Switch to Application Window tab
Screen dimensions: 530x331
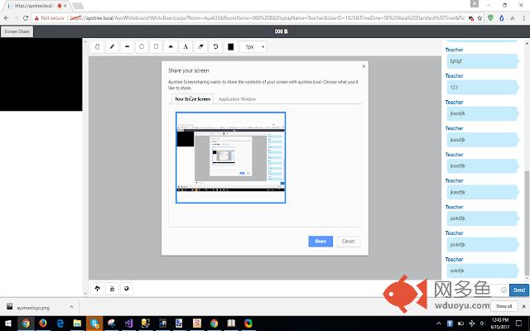point(237,99)
